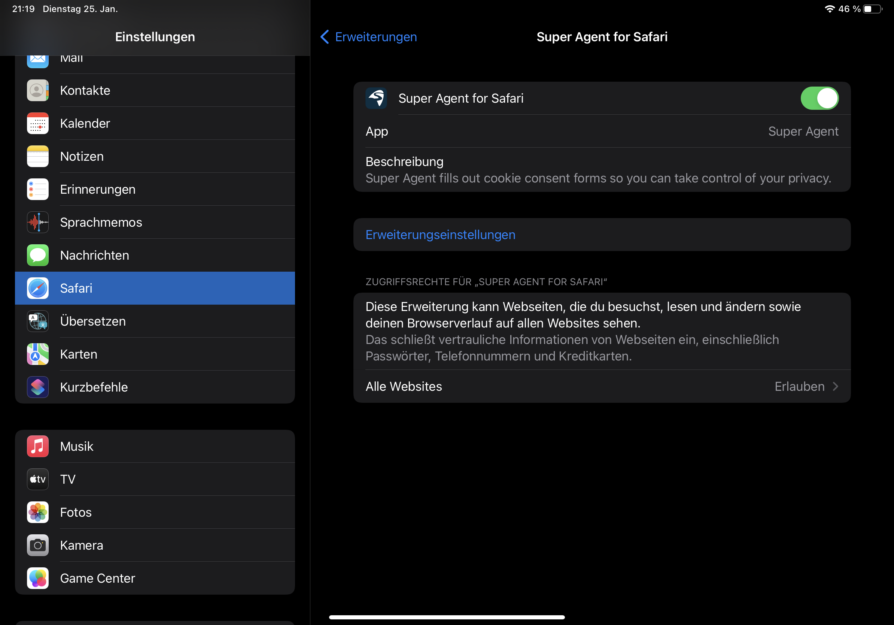Screen dimensions: 894x625
Task: Click the Super Agent app icon
Action: point(376,98)
